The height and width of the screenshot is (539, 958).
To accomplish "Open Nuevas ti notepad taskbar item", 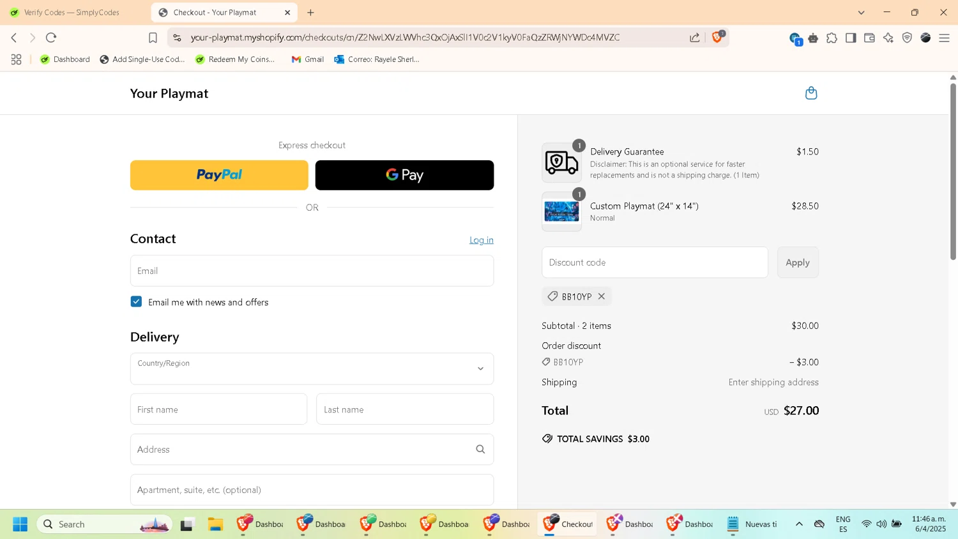I will pyautogui.click(x=752, y=524).
